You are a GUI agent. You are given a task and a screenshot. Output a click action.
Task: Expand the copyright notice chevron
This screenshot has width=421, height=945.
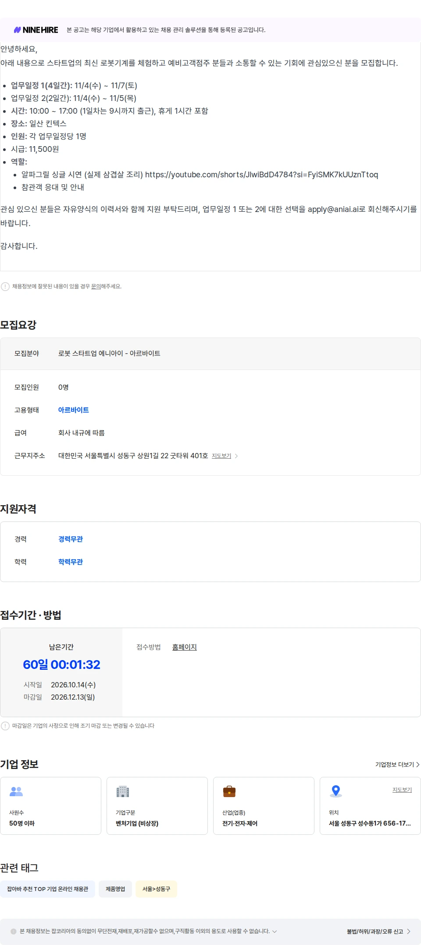coord(275,931)
